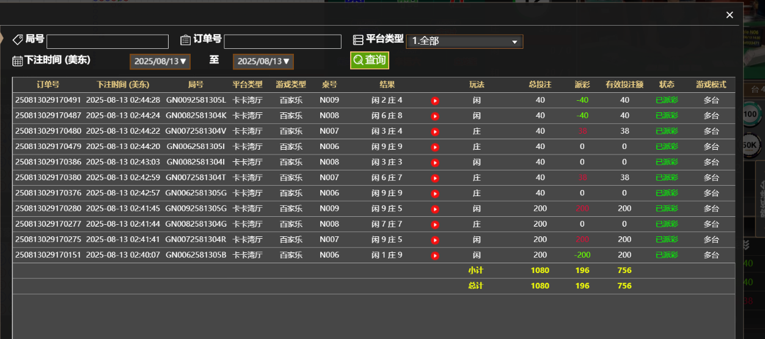Click 已派彩 status of order 250813029170491

tap(667, 100)
